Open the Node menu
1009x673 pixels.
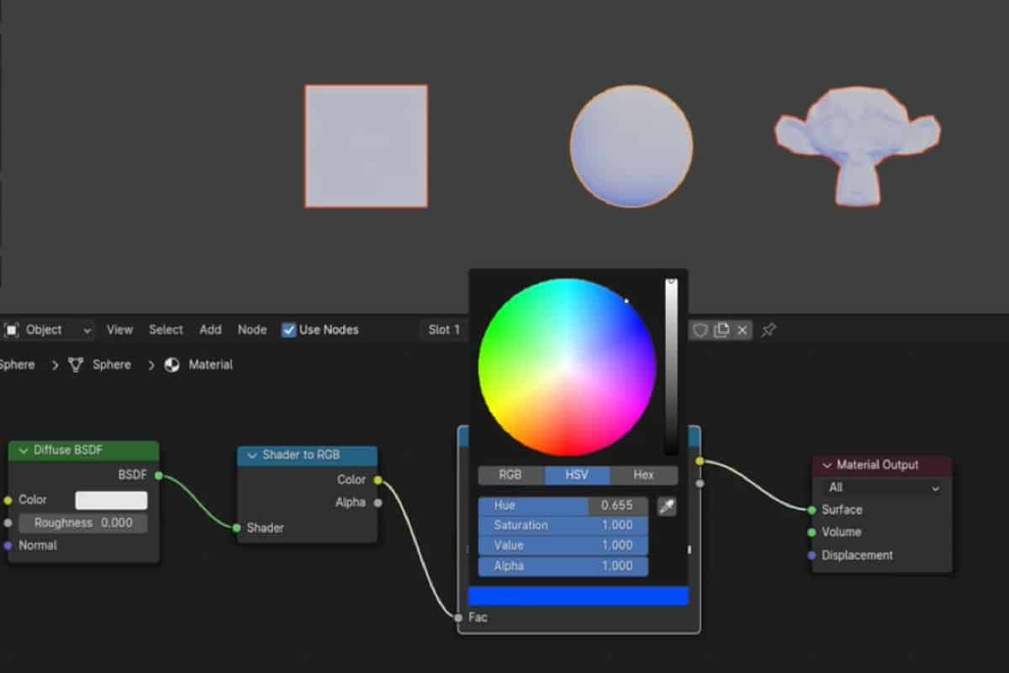[x=252, y=330]
